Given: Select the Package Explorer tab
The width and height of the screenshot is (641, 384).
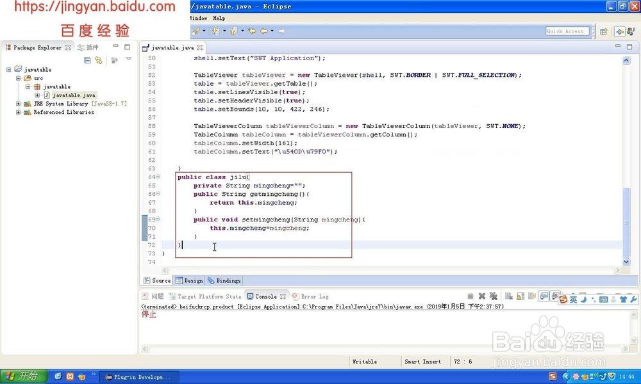Looking at the screenshot, I should point(38,47).
